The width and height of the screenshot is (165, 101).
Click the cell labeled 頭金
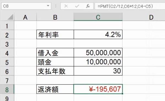click(55, 62)
